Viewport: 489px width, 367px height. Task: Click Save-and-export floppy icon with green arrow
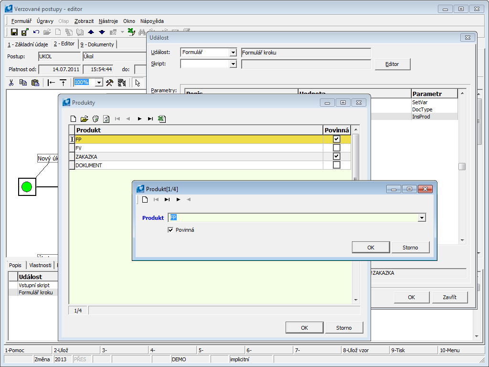[25, 32]
